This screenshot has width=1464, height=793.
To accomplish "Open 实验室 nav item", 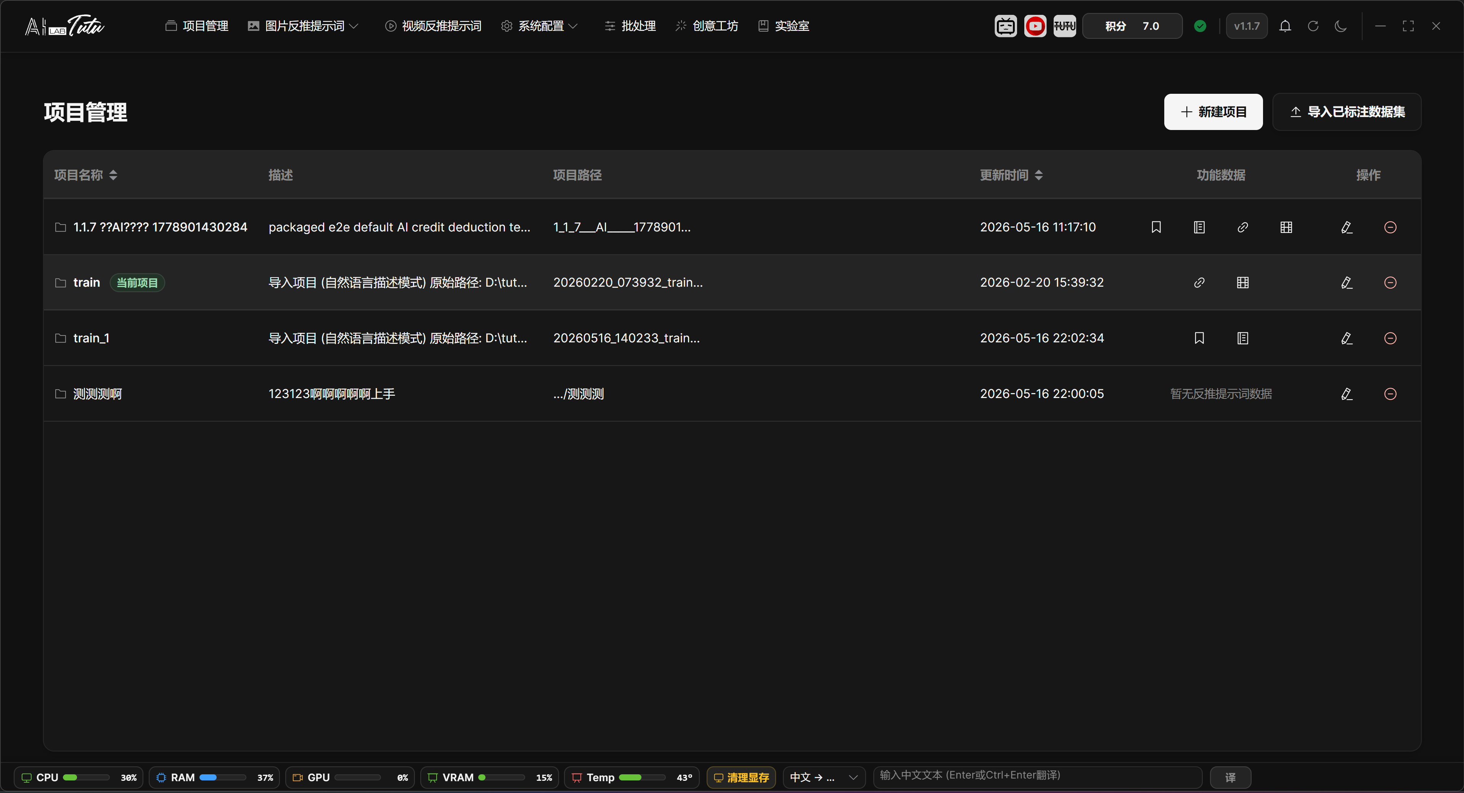I will click(783, 26).
